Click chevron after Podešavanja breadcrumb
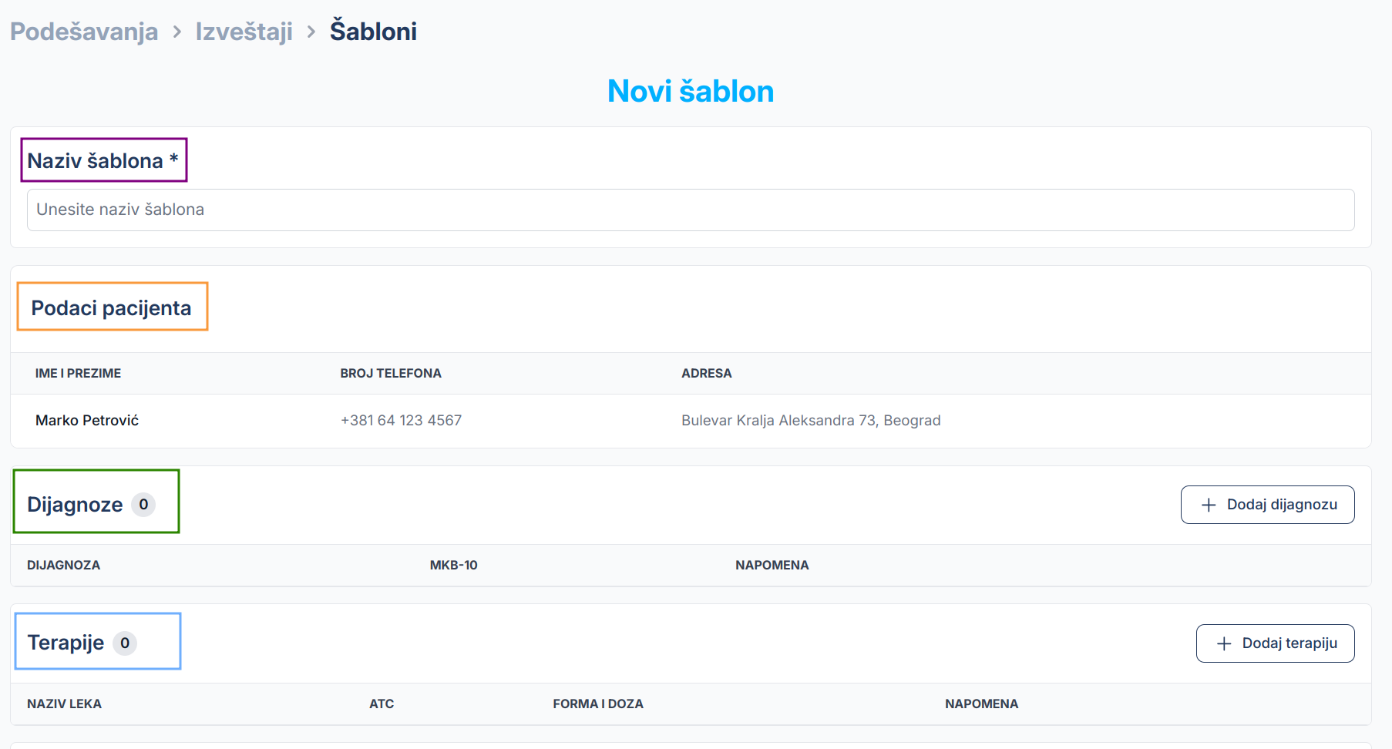The width and height of the screenshot is (1392, 749). 177,32
